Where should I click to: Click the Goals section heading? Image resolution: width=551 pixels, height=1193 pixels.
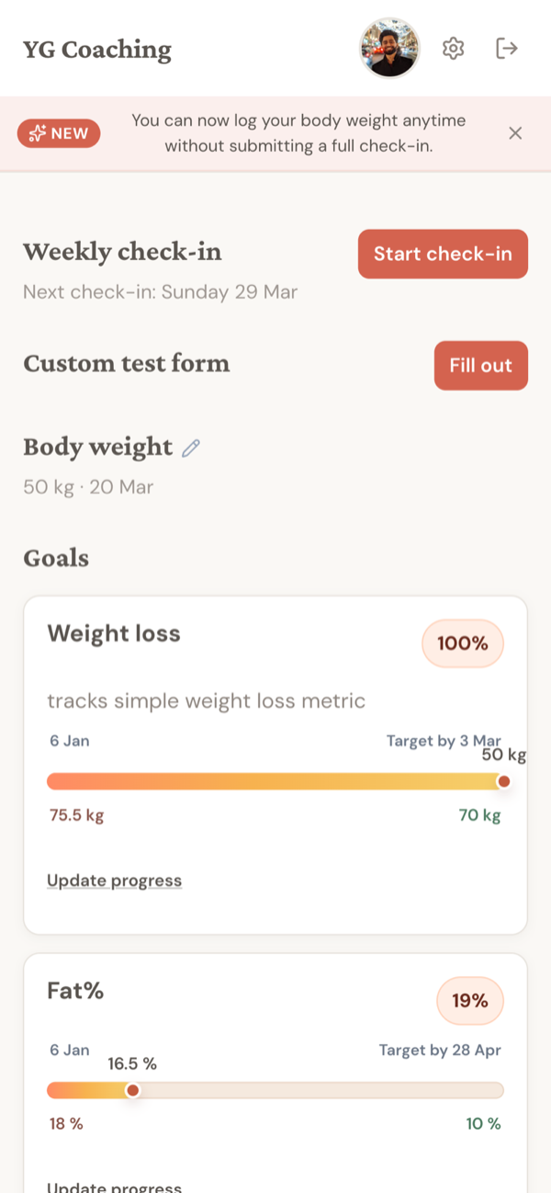point(55,558)
